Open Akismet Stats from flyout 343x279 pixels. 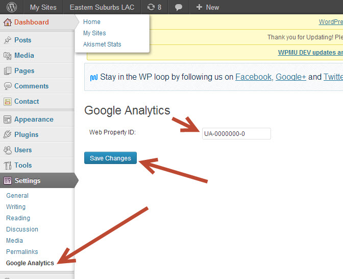tap(102, 44)
